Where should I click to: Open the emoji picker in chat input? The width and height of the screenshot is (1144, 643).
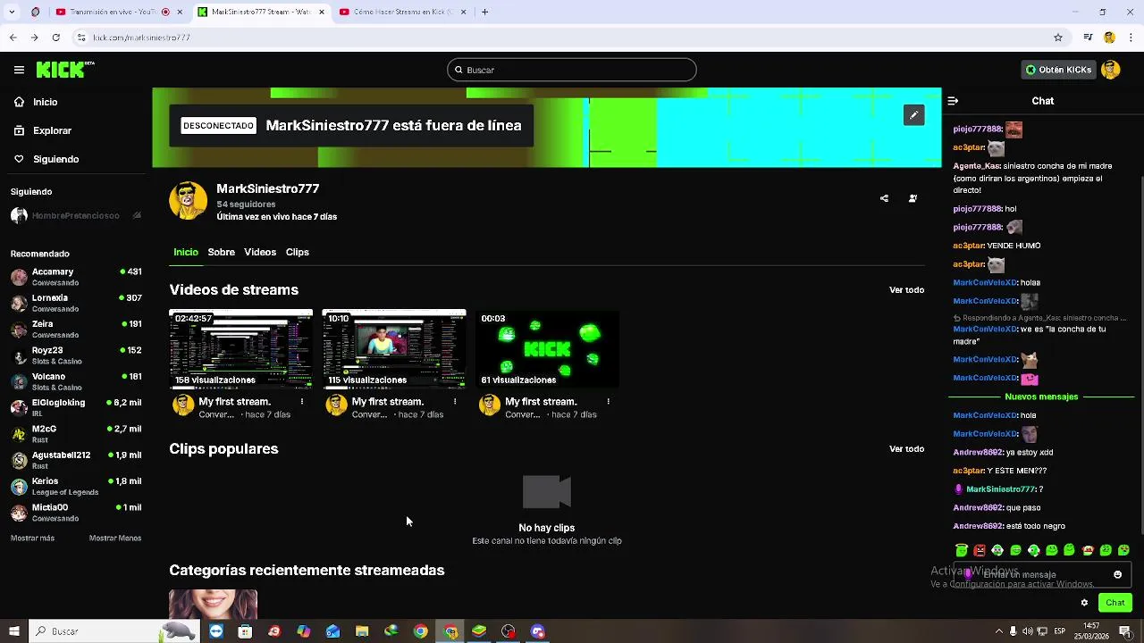tap(1117, 575)
